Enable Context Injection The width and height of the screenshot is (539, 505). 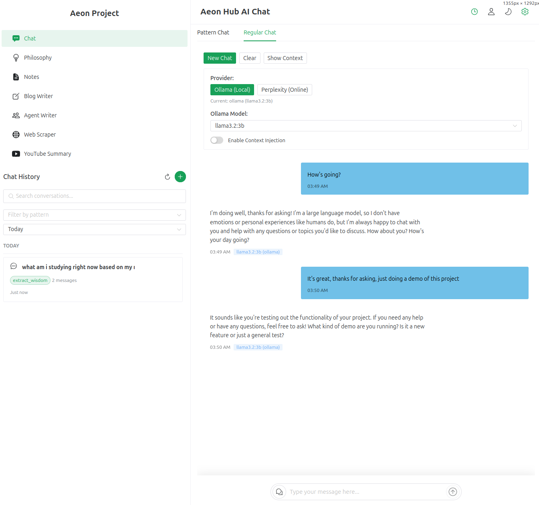pos(216,140)
